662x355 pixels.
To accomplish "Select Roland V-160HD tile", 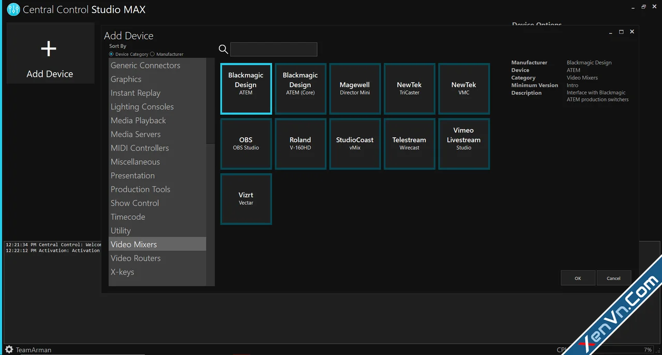I will click(x=300, y=144).
